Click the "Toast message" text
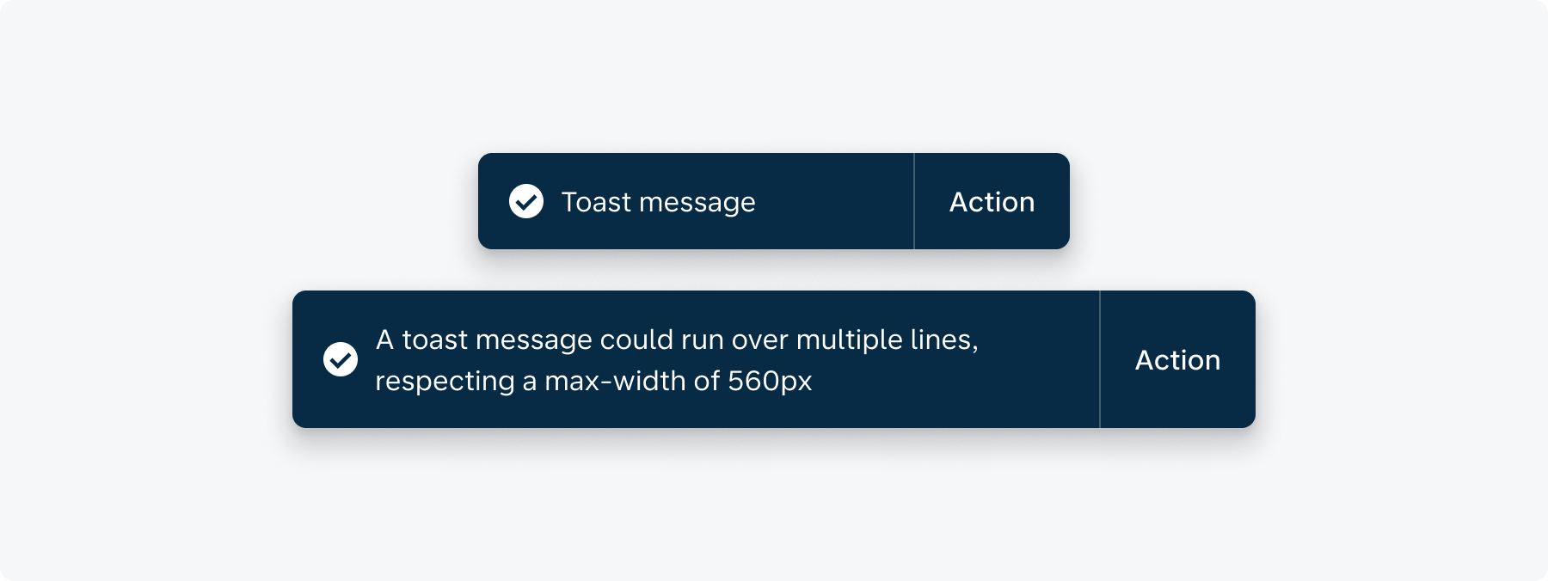The width and height of the screenshot is (1548, 581). tap(658, 202)
